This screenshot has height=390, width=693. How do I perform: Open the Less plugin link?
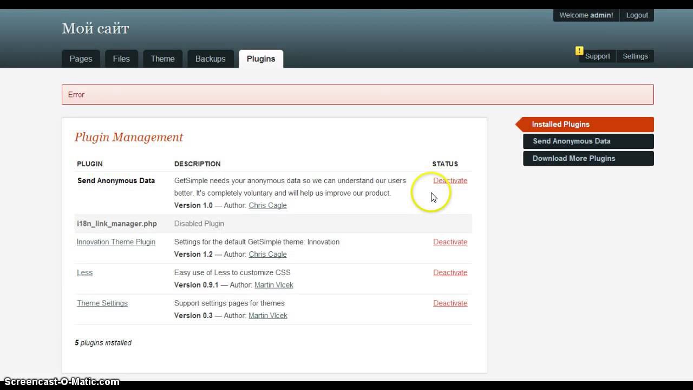tap(84, 272)
